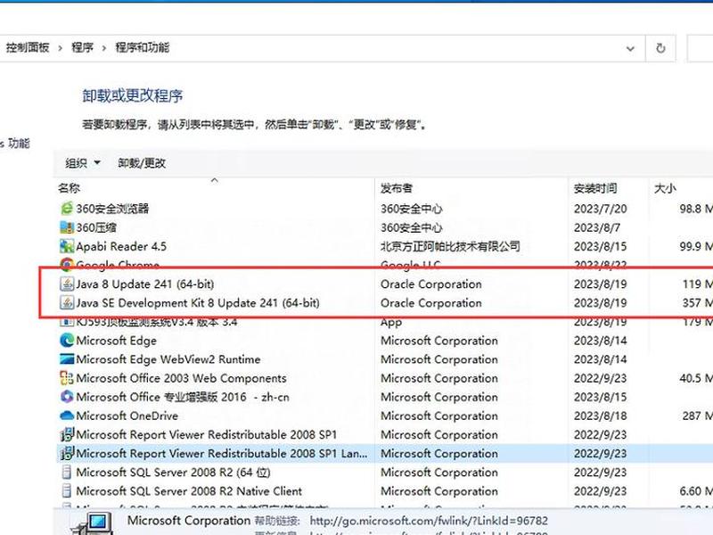This screenshot has height=535, width=713.
Task: Click the Report Viewer 2008 SP1 Lan... icon
Action: [x=67, y=453]
